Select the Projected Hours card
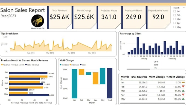 pyautogui.click(x=109, y=18)
